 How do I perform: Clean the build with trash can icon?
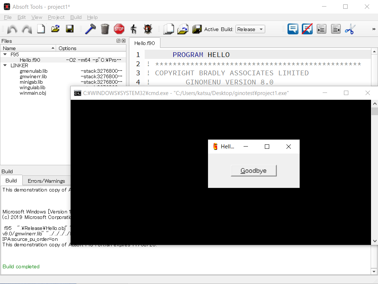(105, 29)
